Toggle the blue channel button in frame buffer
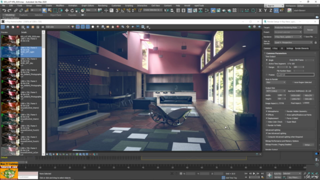The image size is (320, 180). (87, 27)
